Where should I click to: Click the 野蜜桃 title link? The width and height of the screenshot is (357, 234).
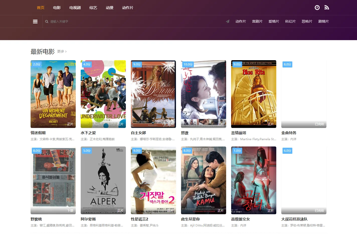[x=36, y=219]
